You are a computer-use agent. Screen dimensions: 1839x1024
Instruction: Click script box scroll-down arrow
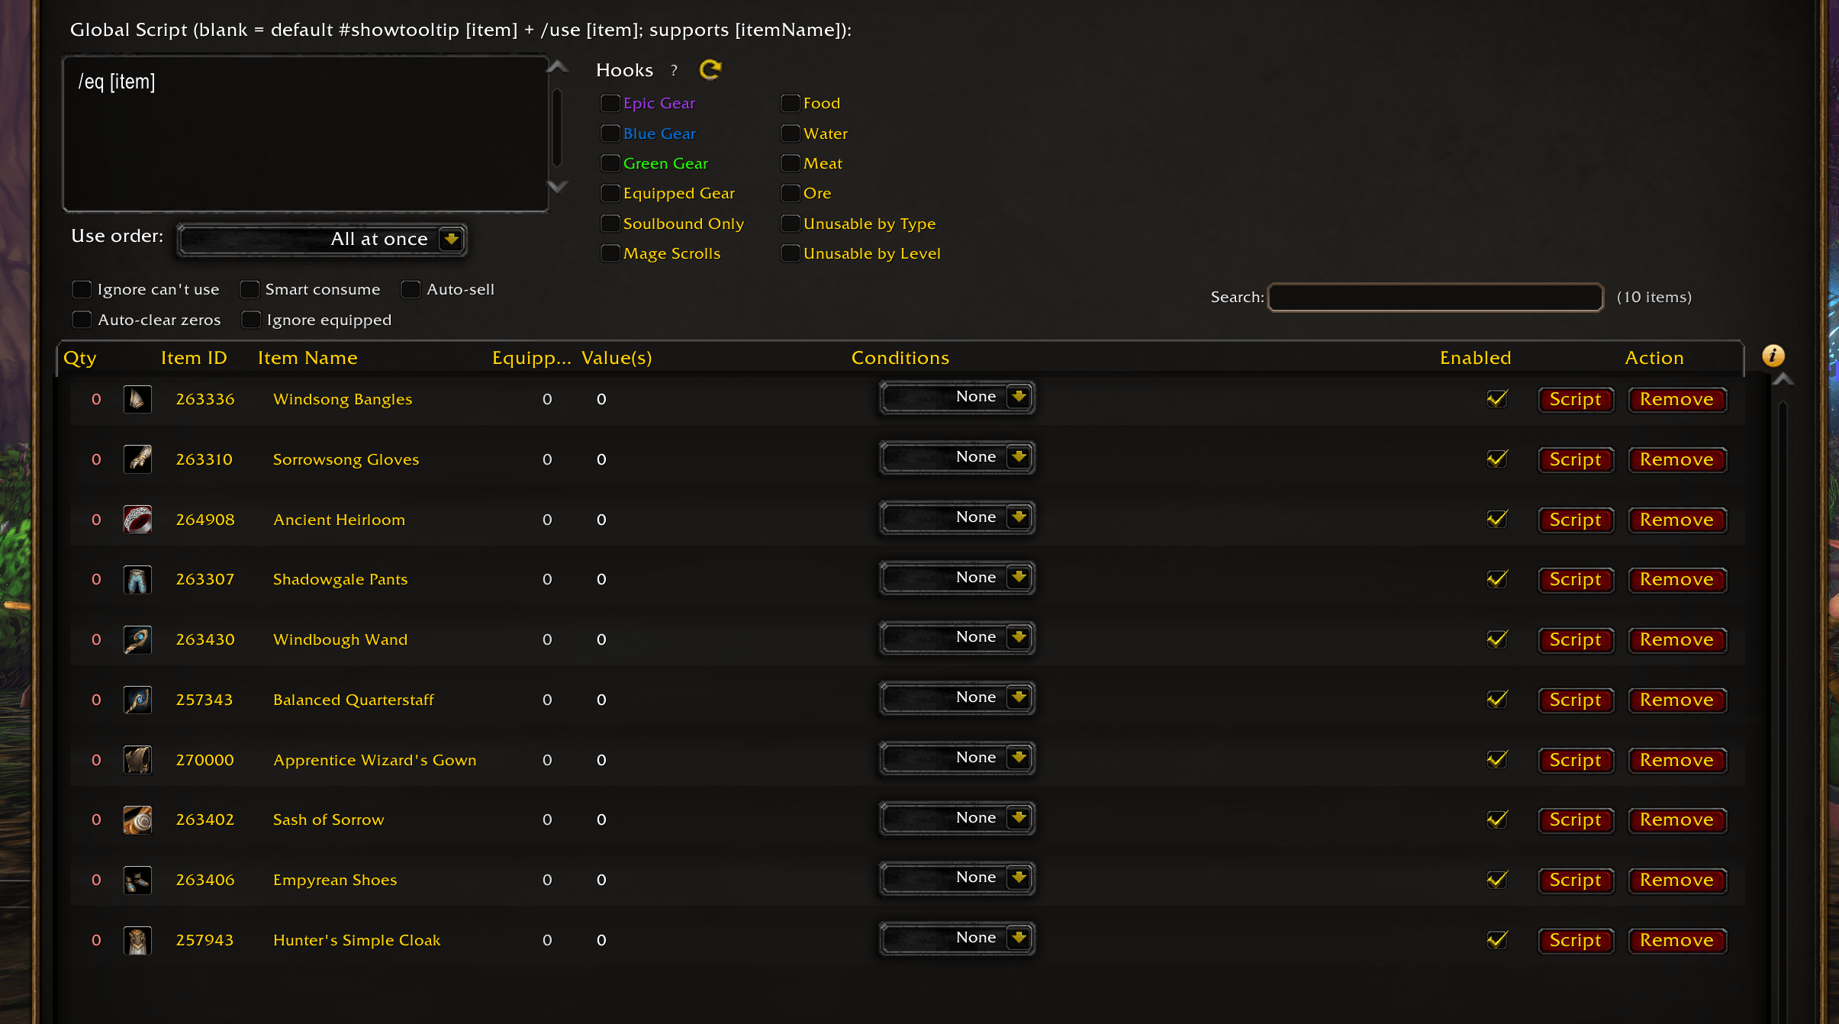tap(558, 186)
